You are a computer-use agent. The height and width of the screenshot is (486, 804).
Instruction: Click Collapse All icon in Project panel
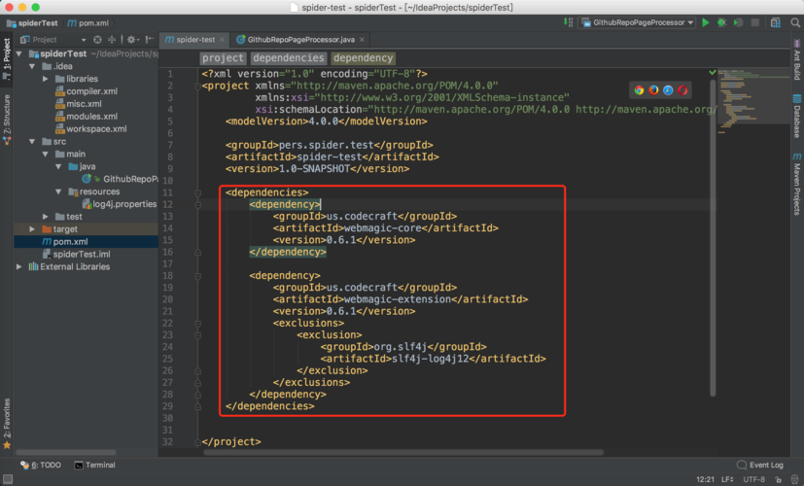point(111,40)
